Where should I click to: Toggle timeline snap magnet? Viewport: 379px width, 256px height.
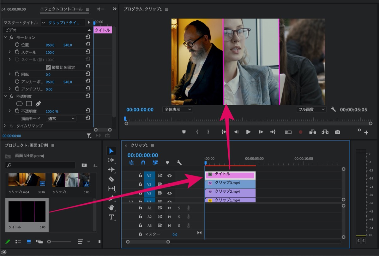[143, 163]
